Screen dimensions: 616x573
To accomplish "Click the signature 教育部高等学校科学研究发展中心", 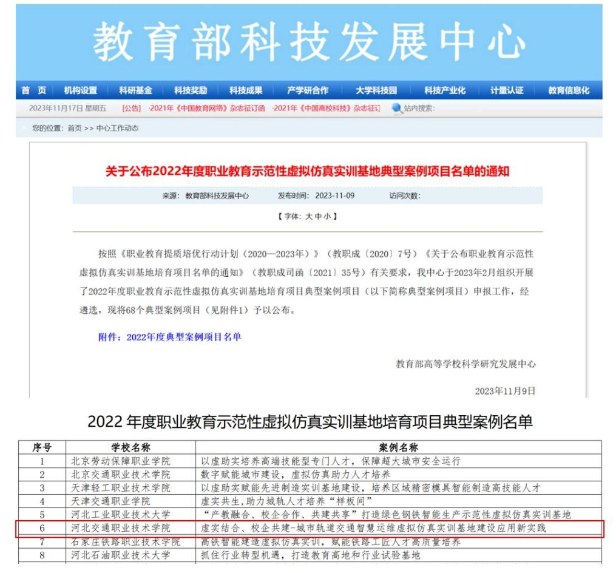I will 465,364.
